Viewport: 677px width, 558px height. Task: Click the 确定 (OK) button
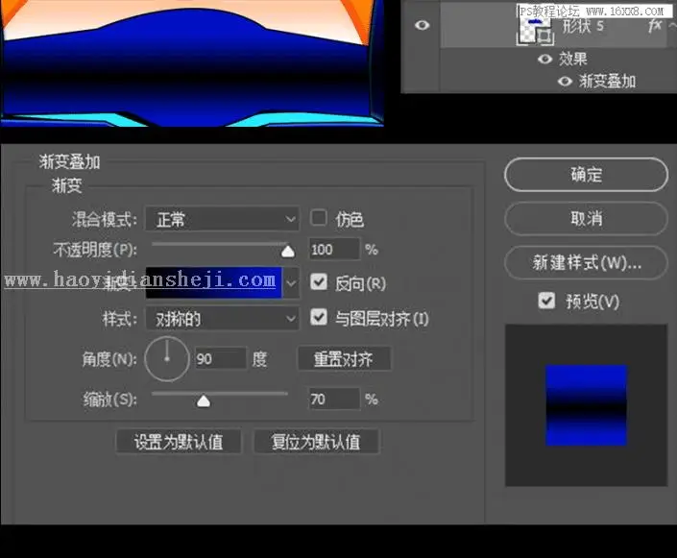coord(586,175)
